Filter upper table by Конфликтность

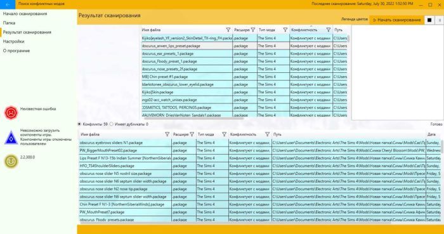(328, 30)
